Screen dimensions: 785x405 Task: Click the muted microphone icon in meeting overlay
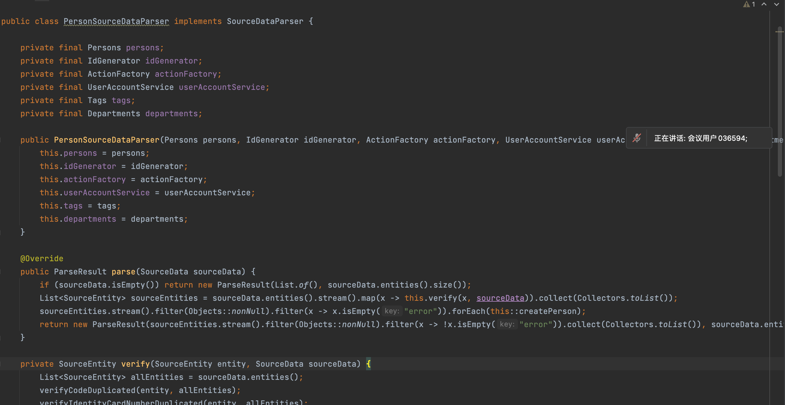(636, 138)
